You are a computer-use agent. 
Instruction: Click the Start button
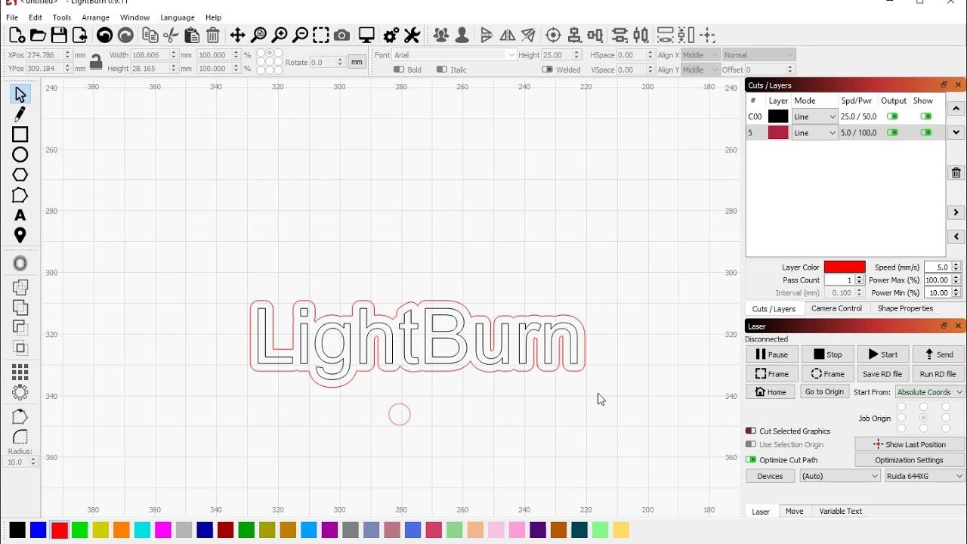[x=883, y=354]
